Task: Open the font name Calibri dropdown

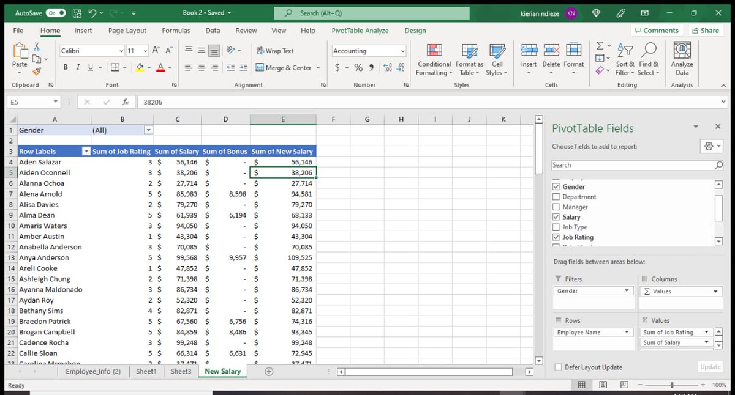Action: 121,51
